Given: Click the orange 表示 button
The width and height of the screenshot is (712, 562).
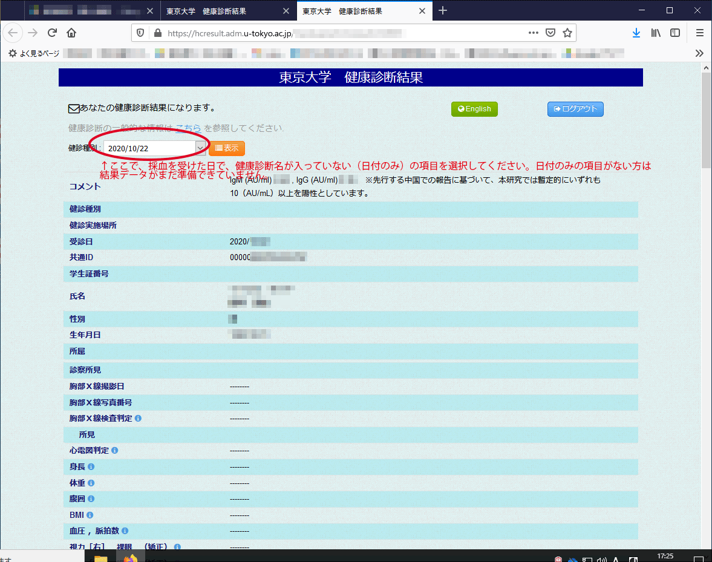Looking at the screenshot, I should 227,148.
